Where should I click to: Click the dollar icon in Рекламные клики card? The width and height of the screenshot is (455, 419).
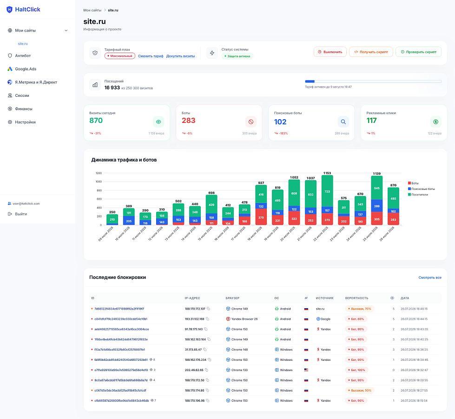(x=436, y=122)
